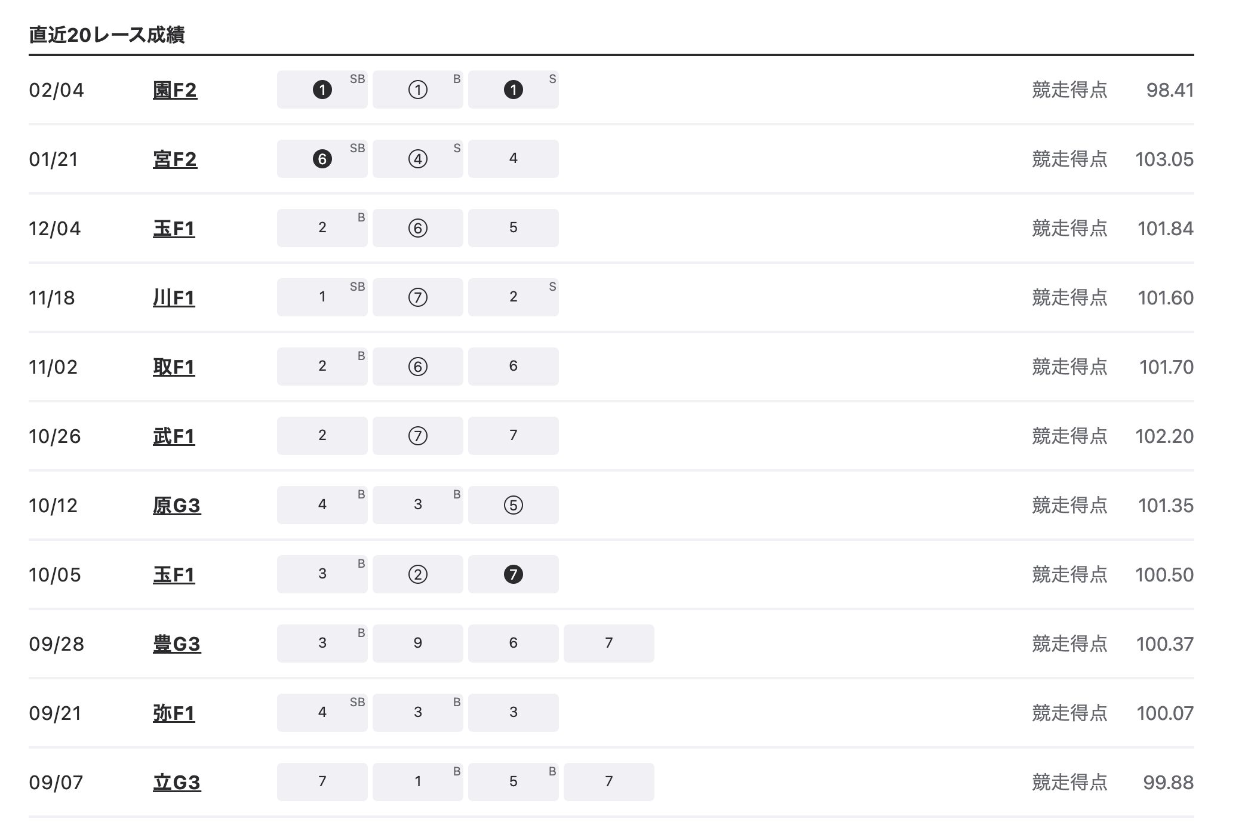The image size is (1248, 825).
Task: Click the fourth result cell in 09/07 row
Action: [x=609, y=782]
